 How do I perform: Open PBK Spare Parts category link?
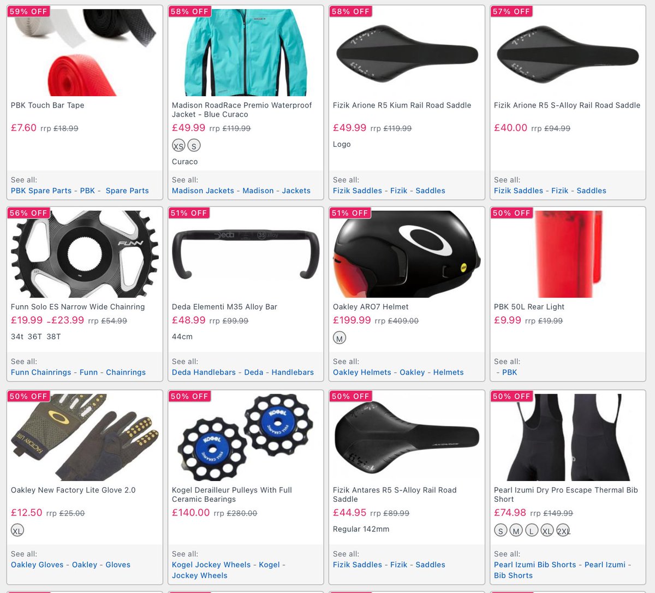41,191
